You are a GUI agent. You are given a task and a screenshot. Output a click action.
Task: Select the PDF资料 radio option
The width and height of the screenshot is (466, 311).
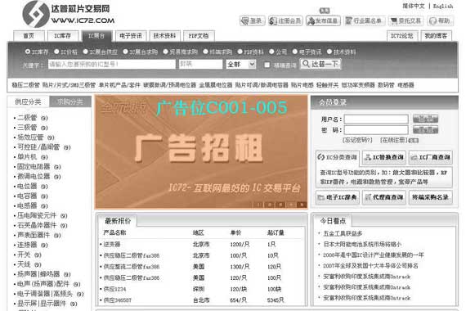coord(240,52)
